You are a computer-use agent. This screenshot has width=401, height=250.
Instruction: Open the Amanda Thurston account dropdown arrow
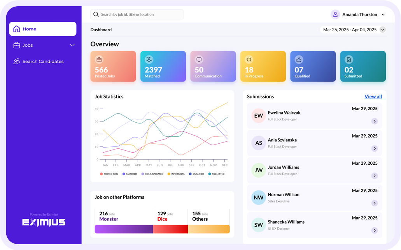[x=383, y=15]
